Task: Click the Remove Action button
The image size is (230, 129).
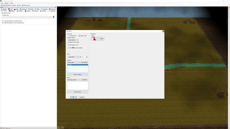Action: 78,92
